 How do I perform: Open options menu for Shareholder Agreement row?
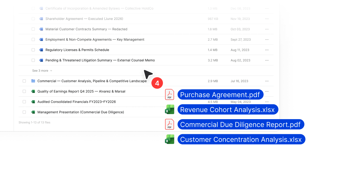tap(267, 19)
